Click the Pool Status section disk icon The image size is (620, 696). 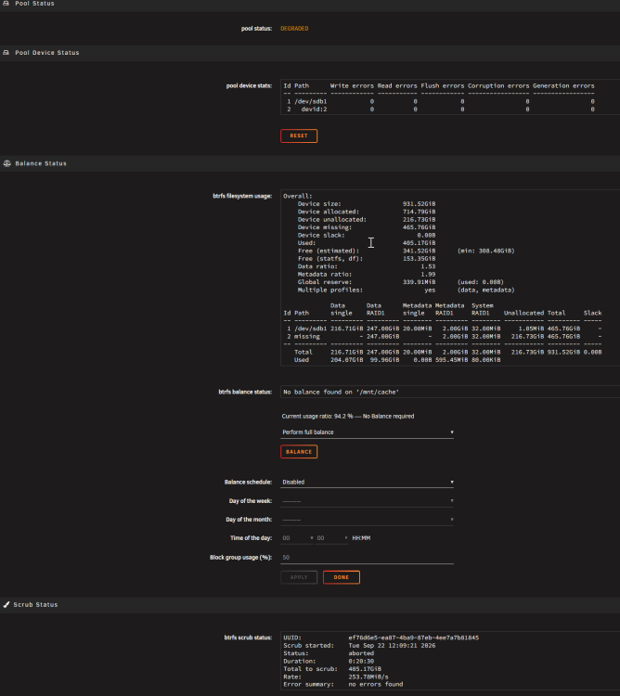tap(6, 3)
